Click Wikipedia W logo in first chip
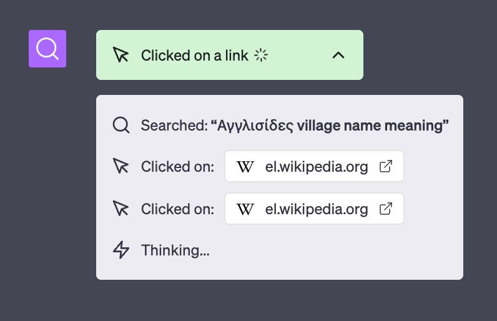The height and width of the screenshot is (321, 497). 245,167
